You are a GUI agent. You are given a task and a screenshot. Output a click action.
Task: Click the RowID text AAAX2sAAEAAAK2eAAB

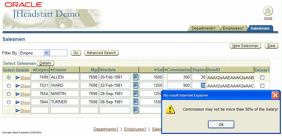pyautogui.click(x=230, y=78)
